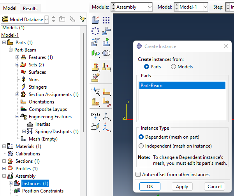Click the Model stepper arrows beside Model-1
Viewport: 234px width, 196px height.
click(x=176, y=7)
